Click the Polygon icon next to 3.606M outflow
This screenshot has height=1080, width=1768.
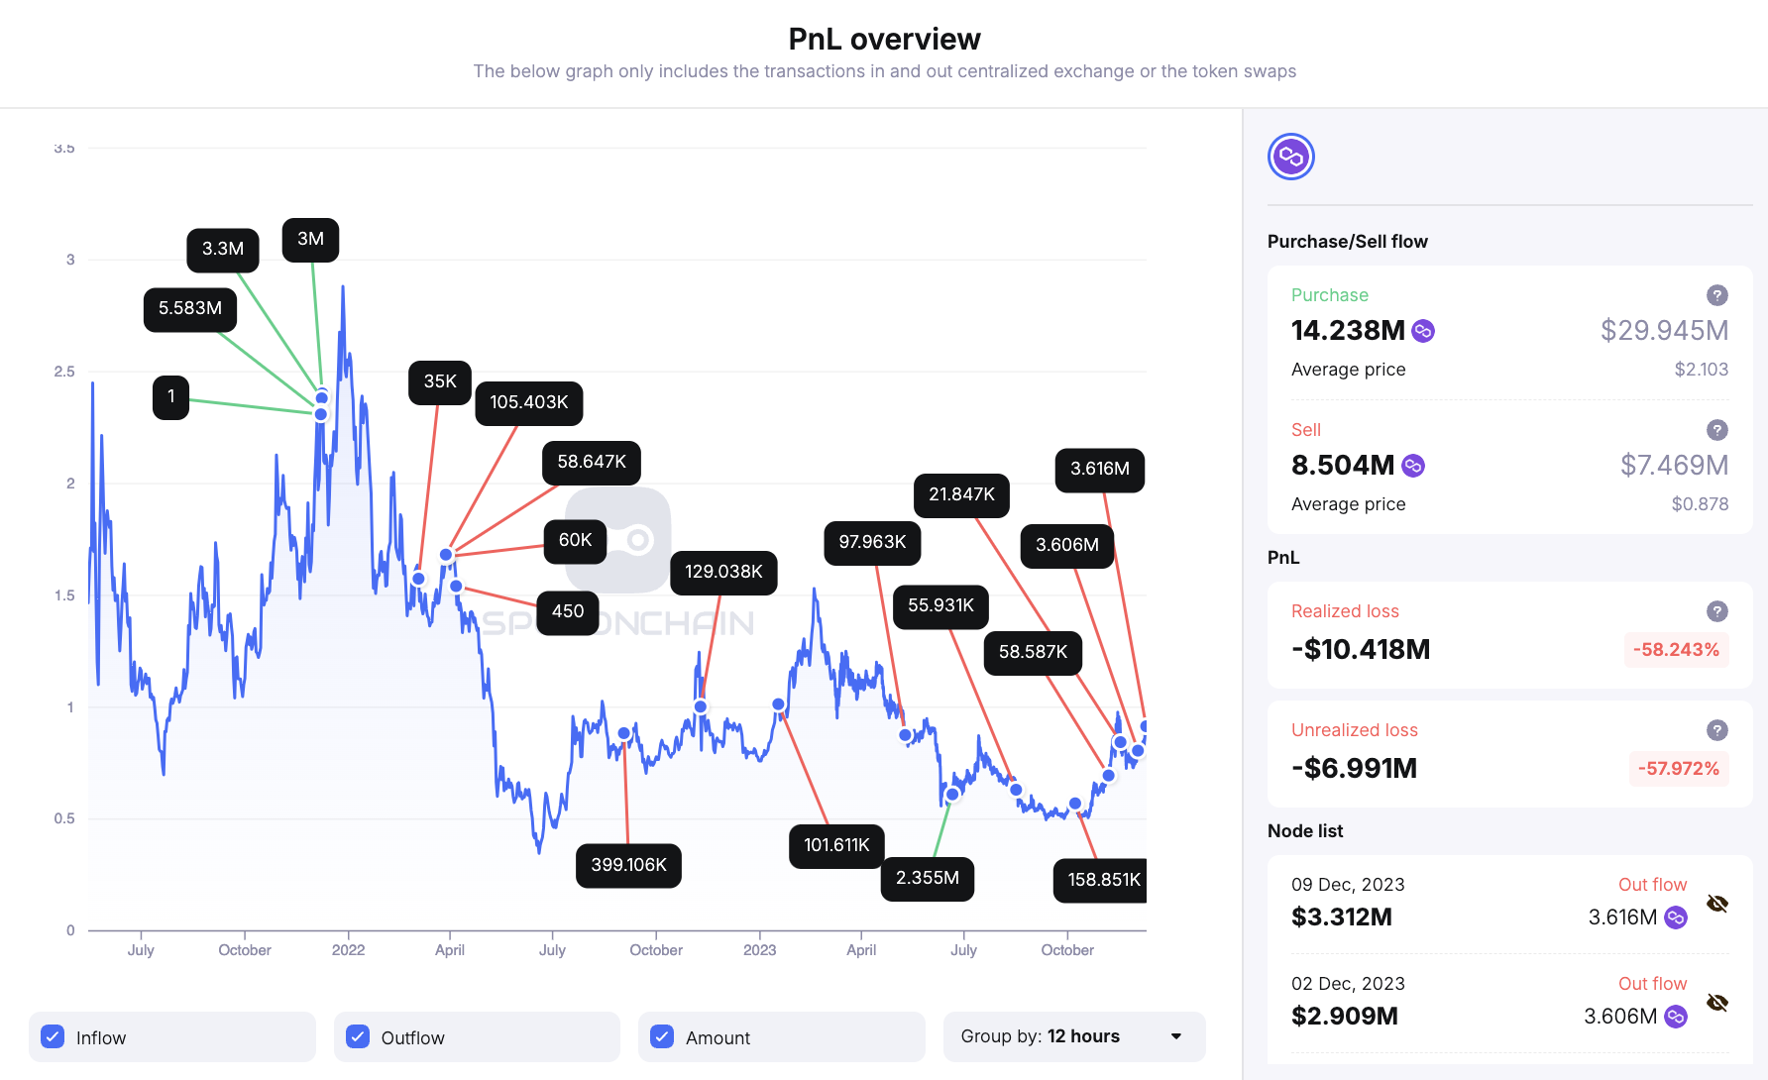pos(1675,1017)
